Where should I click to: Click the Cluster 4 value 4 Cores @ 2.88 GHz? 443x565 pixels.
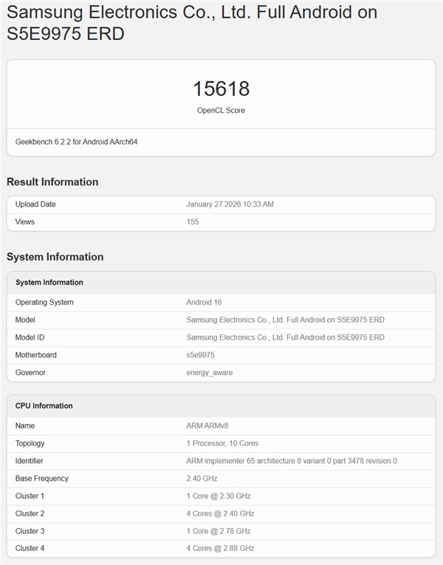click(x=220, y=549)
